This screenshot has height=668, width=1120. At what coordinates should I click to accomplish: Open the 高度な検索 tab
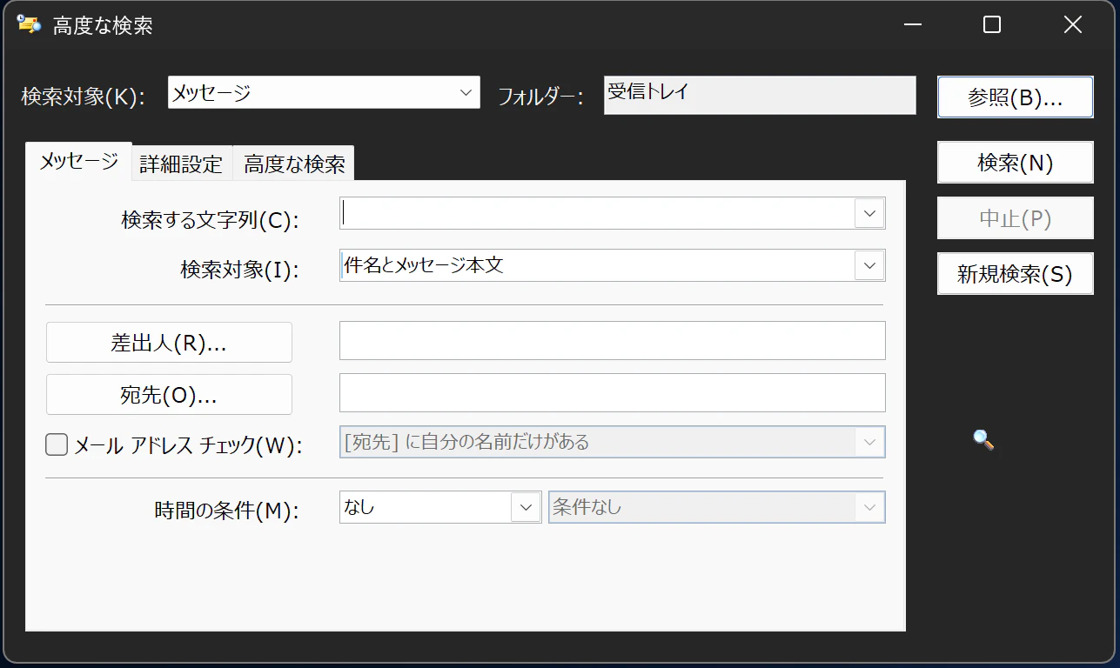click(294, 164)
